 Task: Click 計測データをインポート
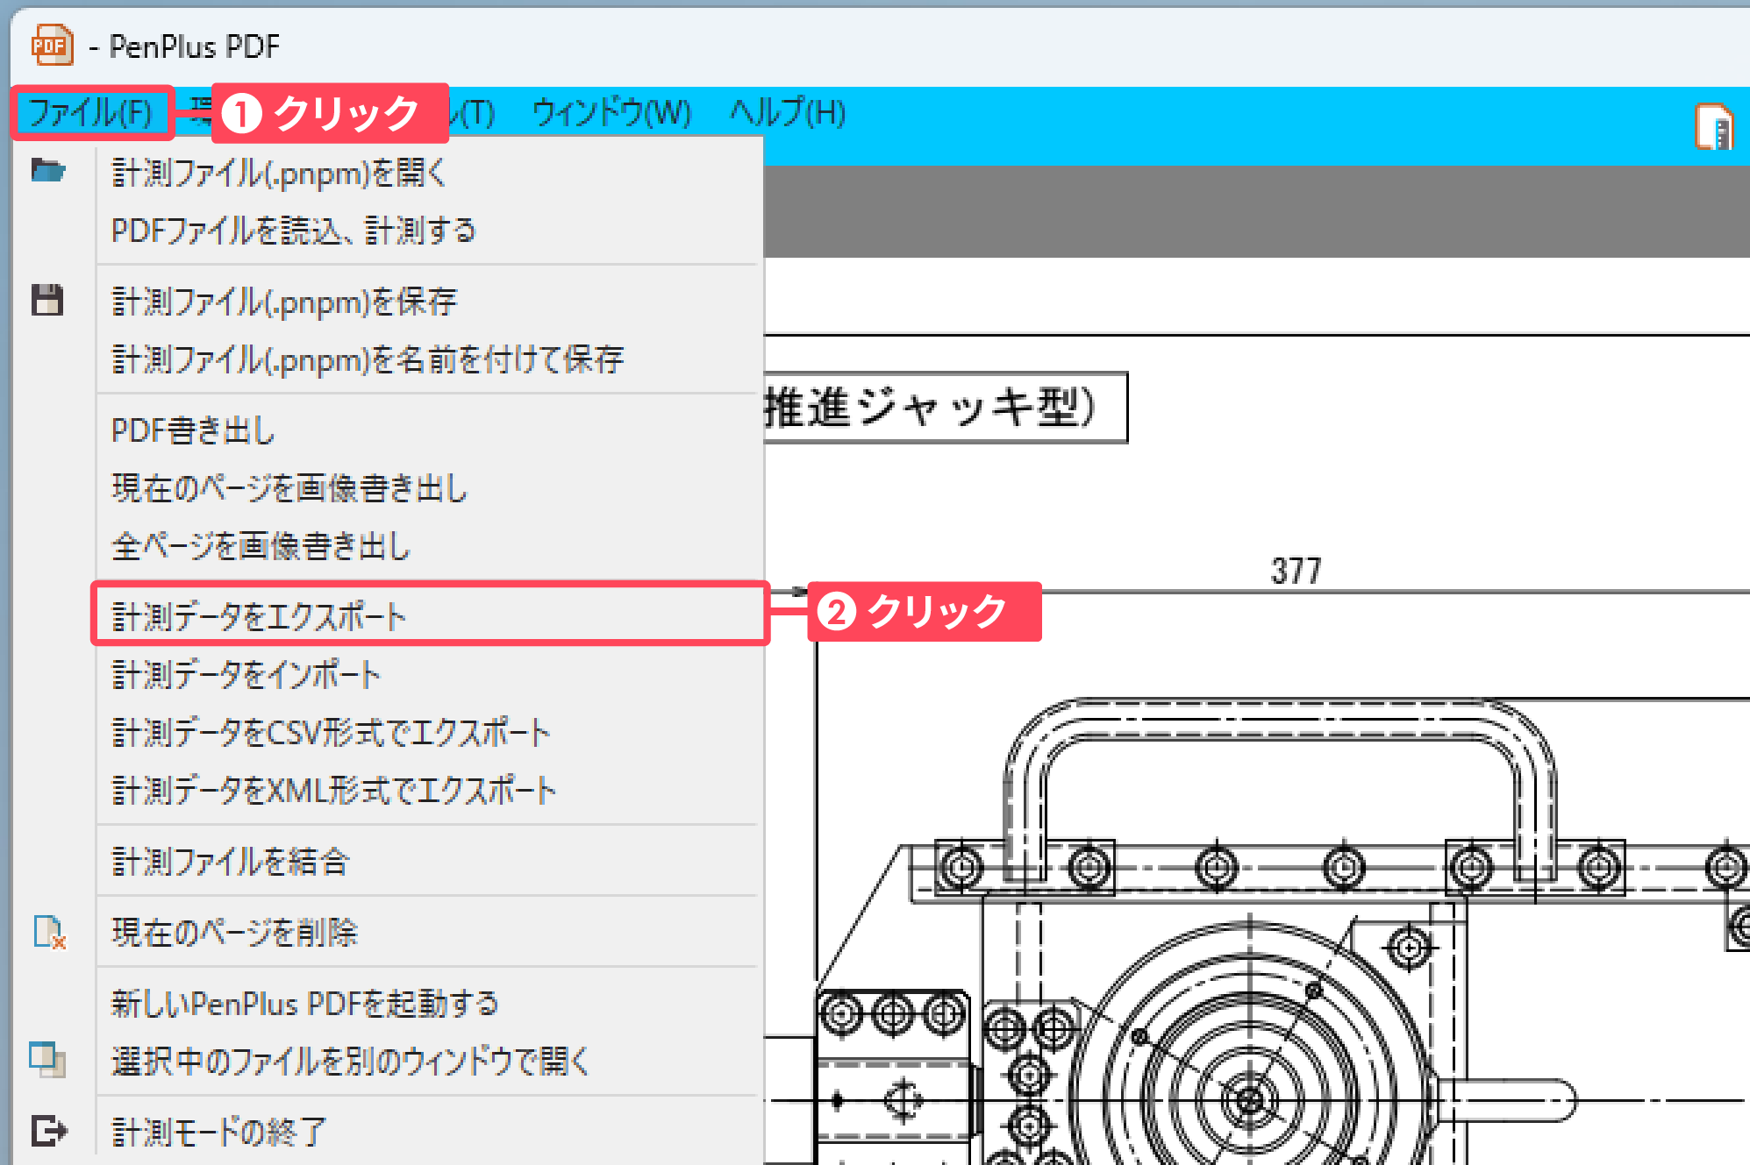tap(429, 675)
